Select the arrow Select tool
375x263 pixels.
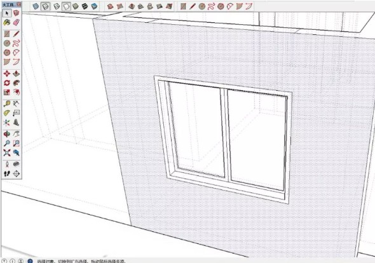tap(7, 13)
